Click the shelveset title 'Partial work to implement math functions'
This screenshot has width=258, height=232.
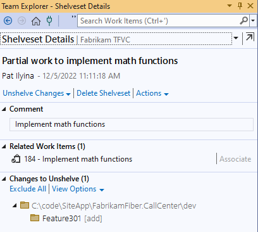coord(90,61)
